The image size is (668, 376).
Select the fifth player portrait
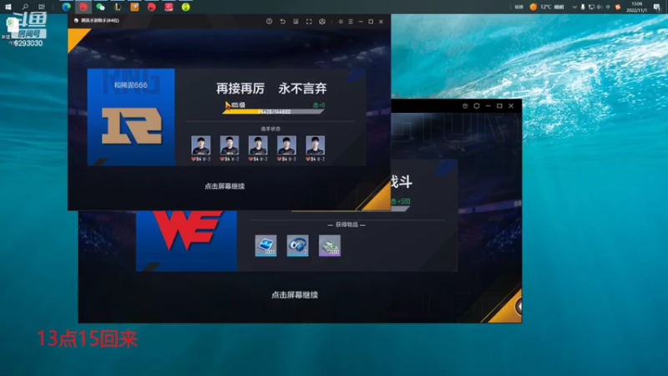point(316,145)
